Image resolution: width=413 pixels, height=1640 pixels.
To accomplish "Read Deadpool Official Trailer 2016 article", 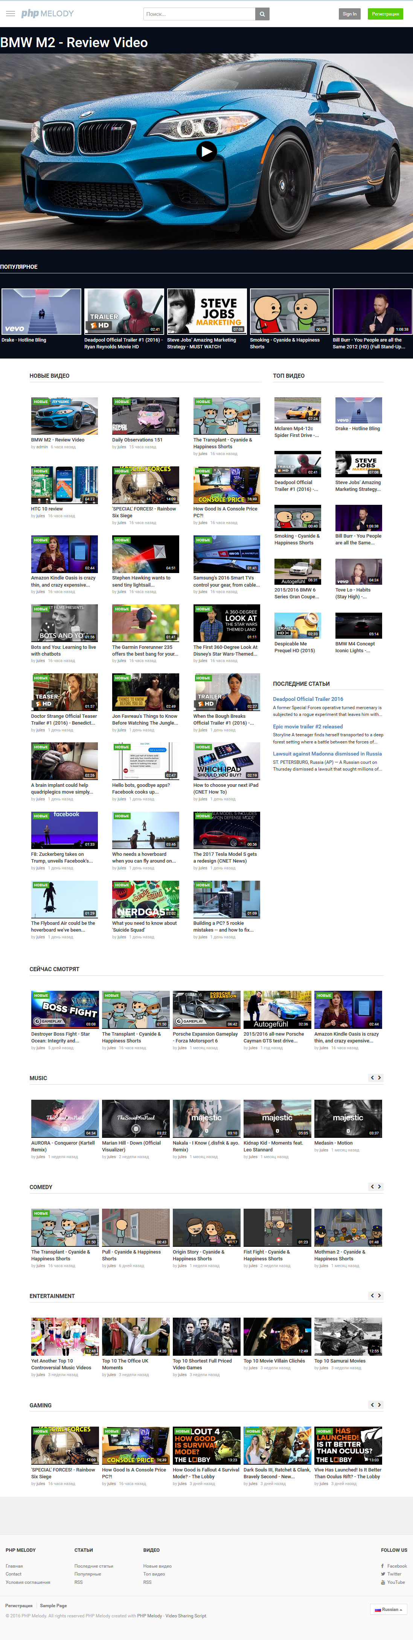I will coord(308,698).
